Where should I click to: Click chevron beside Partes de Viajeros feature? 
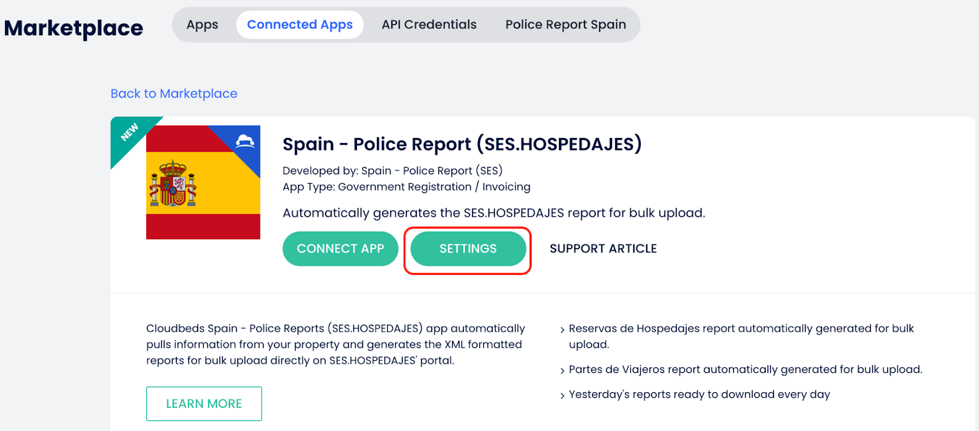(563, 370)
